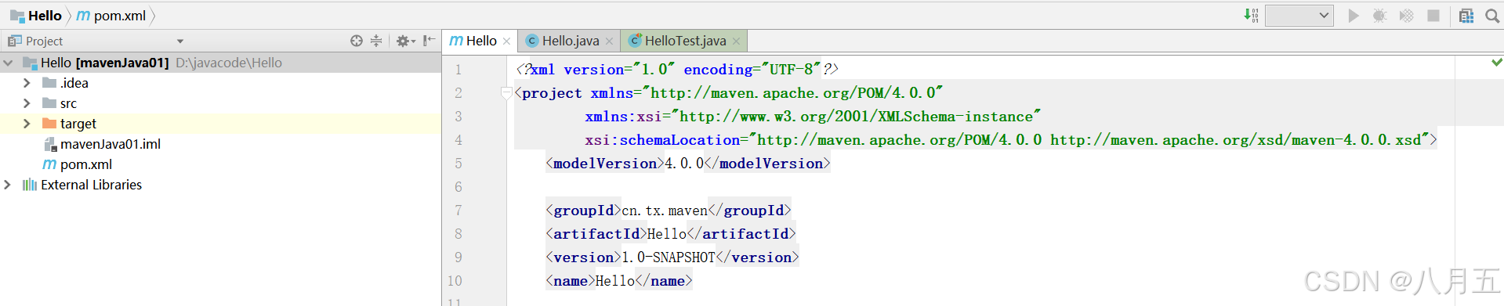Close the HelloTest.java tab

[737, 41]
